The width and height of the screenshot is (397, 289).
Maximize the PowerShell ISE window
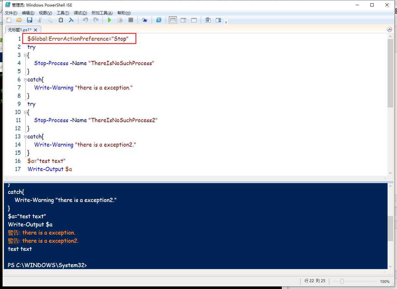[372, 5]
